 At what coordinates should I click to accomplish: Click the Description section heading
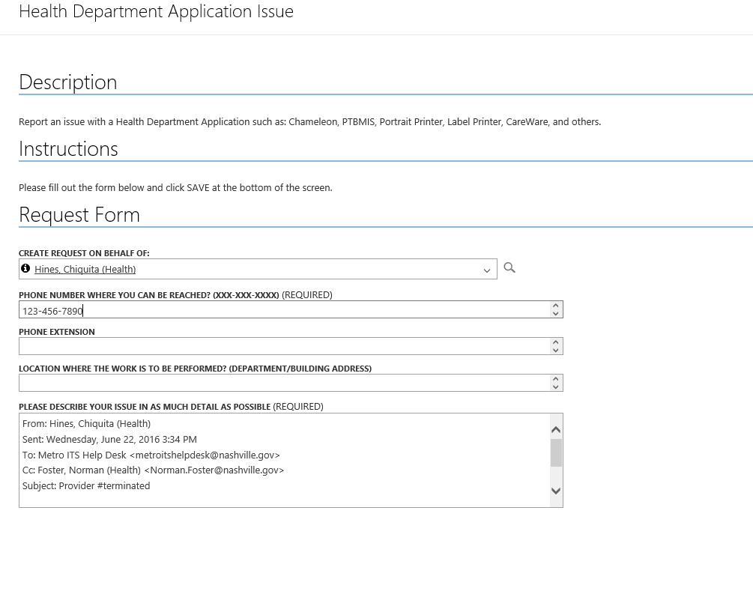tap(68, 82)
